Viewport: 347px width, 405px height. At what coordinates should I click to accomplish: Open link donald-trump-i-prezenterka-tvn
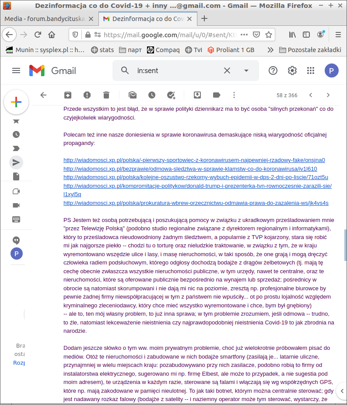point(197,190)
